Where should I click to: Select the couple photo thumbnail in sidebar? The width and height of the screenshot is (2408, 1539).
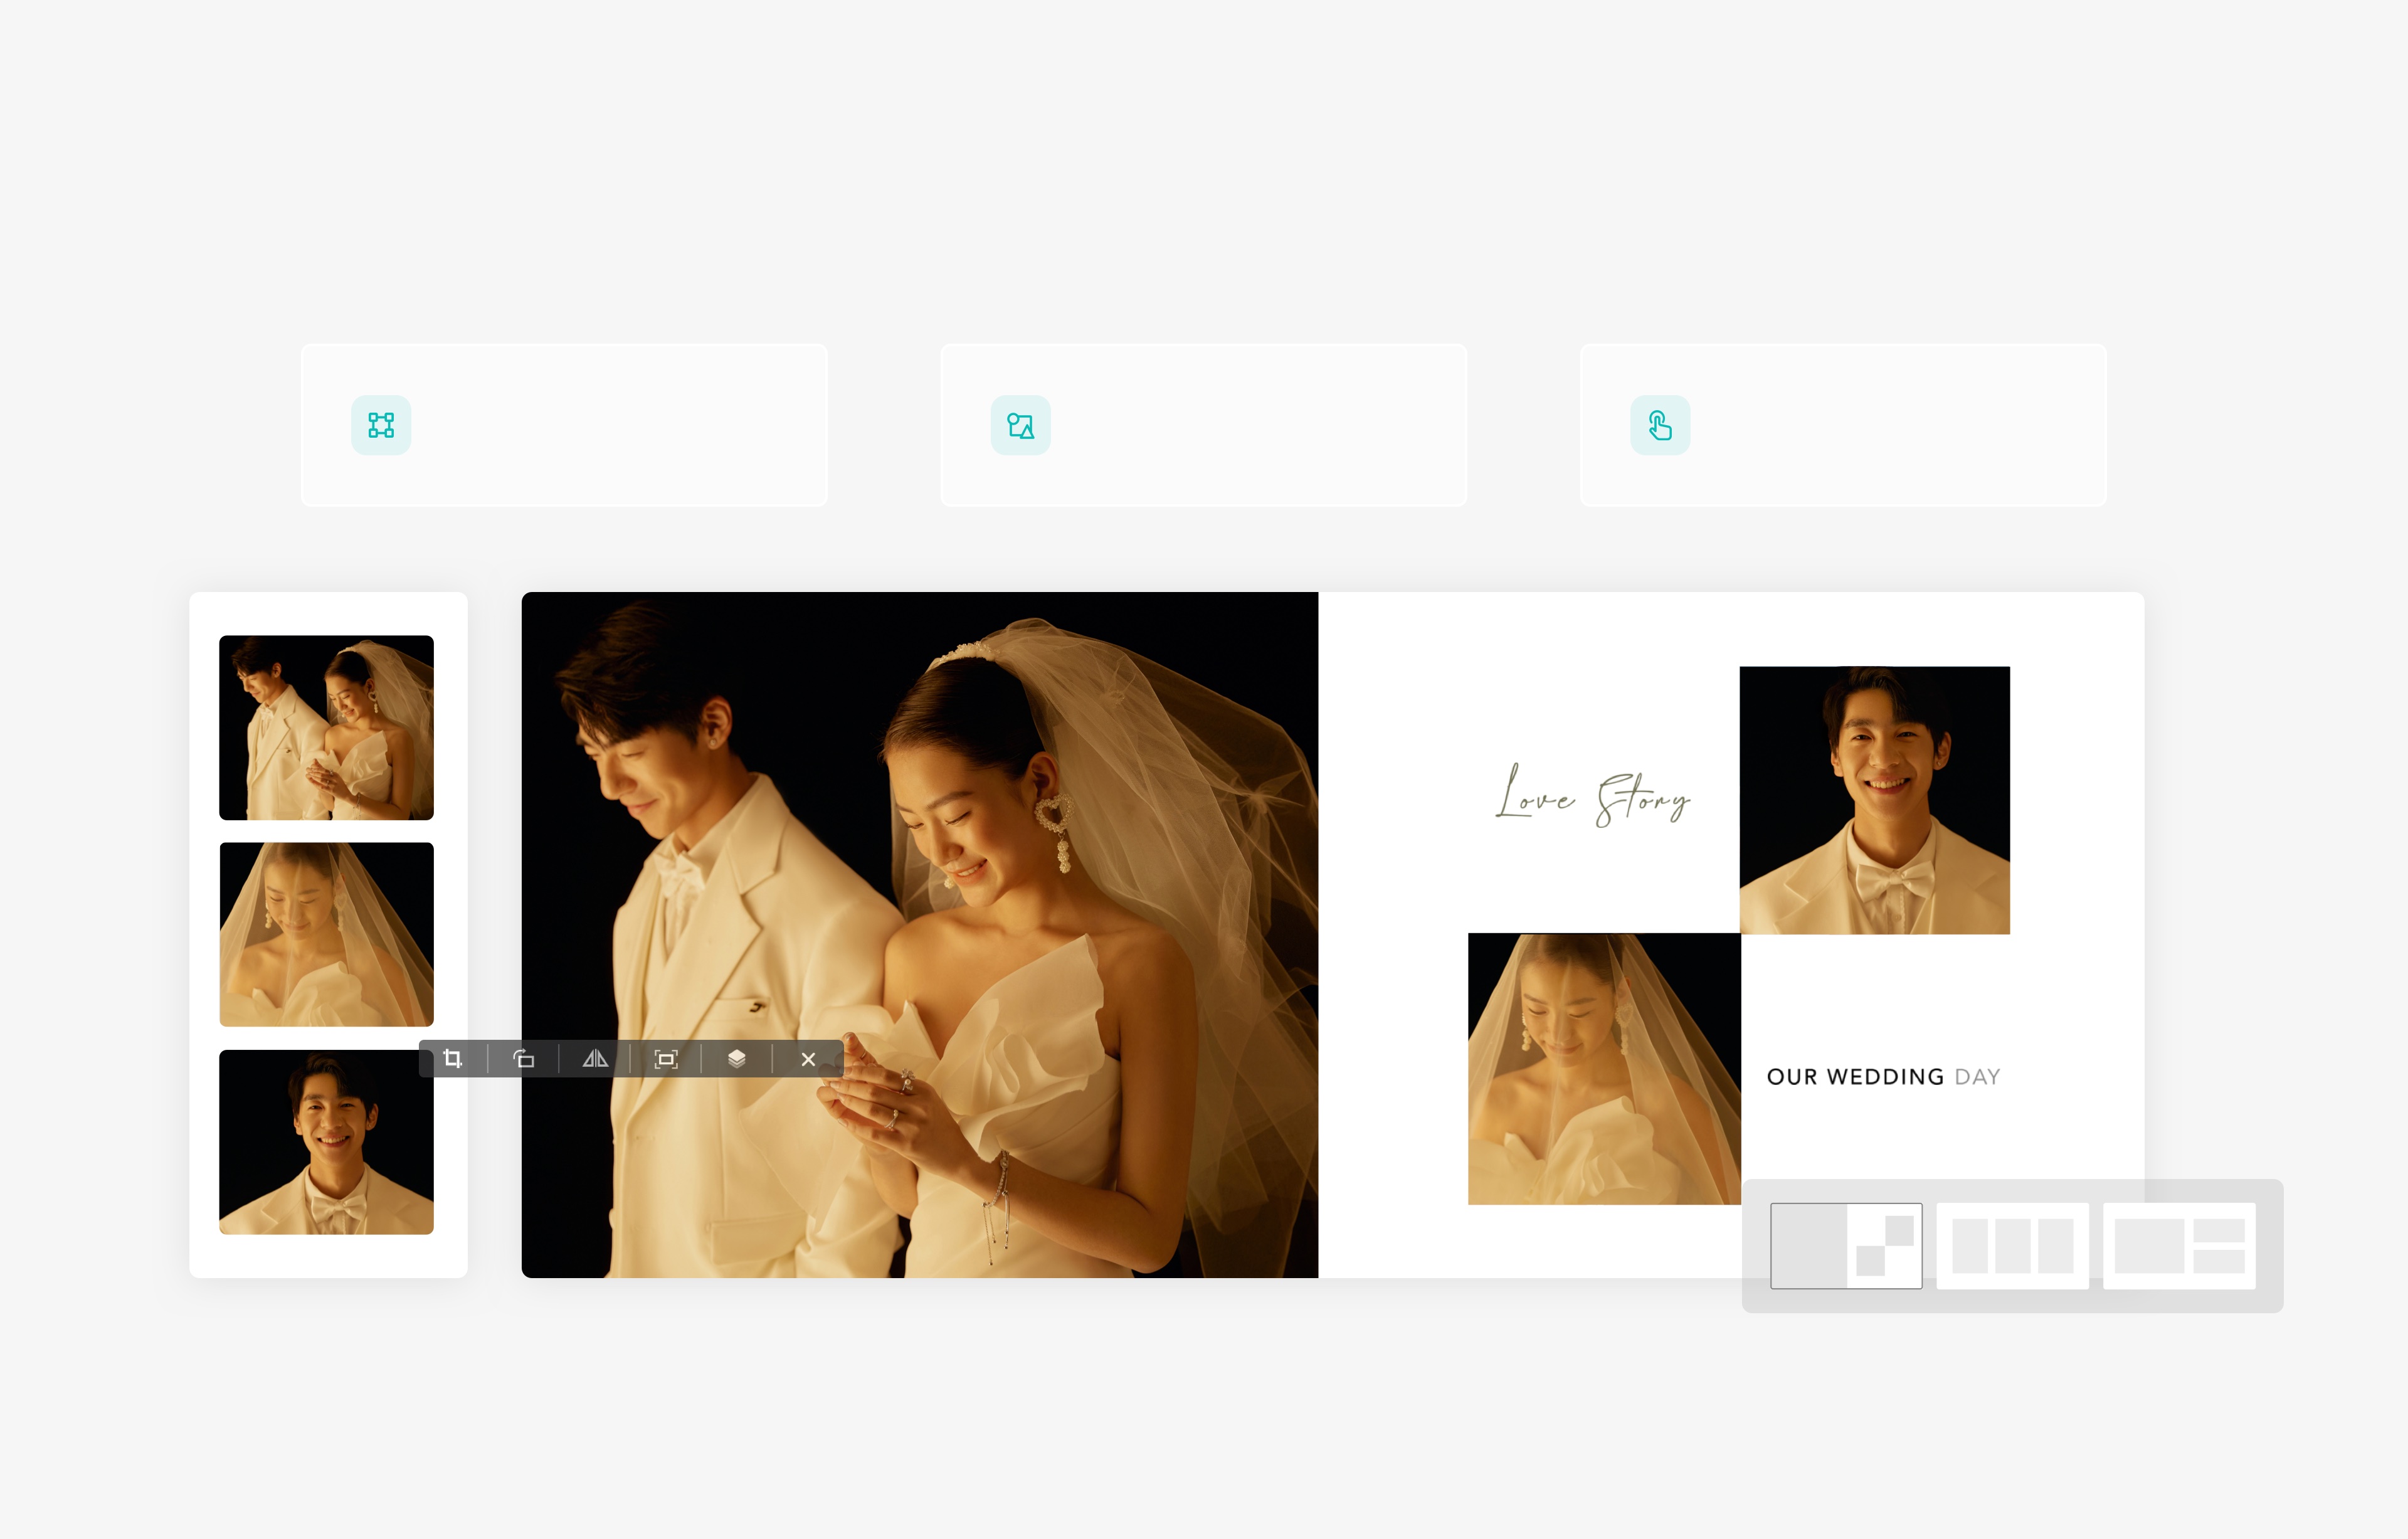coord(326,727)
